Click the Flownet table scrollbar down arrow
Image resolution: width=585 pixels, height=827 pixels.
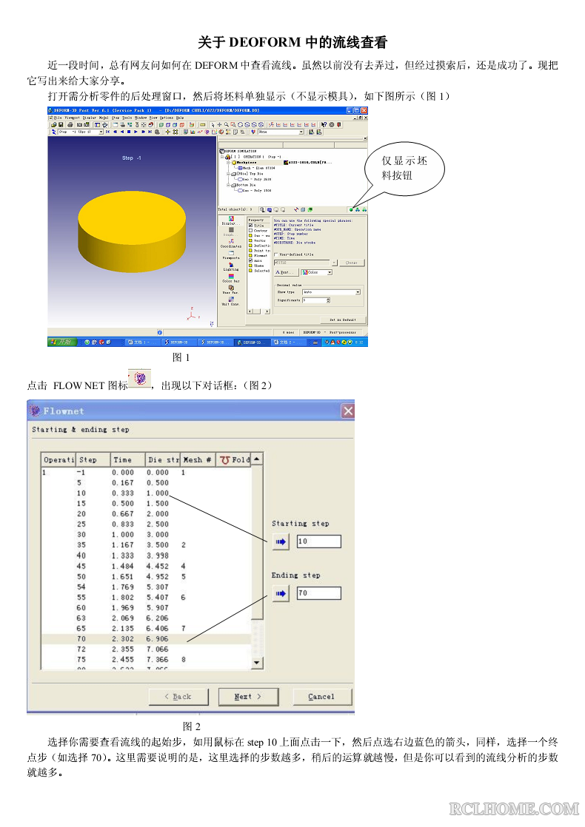[x=257, y=663]
